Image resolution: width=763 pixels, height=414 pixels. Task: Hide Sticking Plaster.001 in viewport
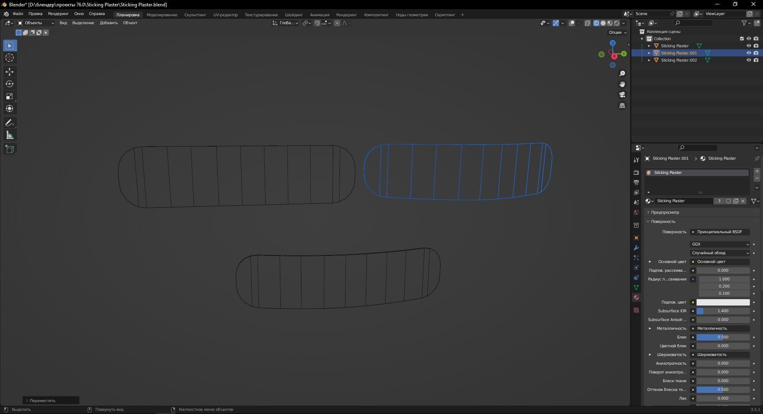pos(749,53)
